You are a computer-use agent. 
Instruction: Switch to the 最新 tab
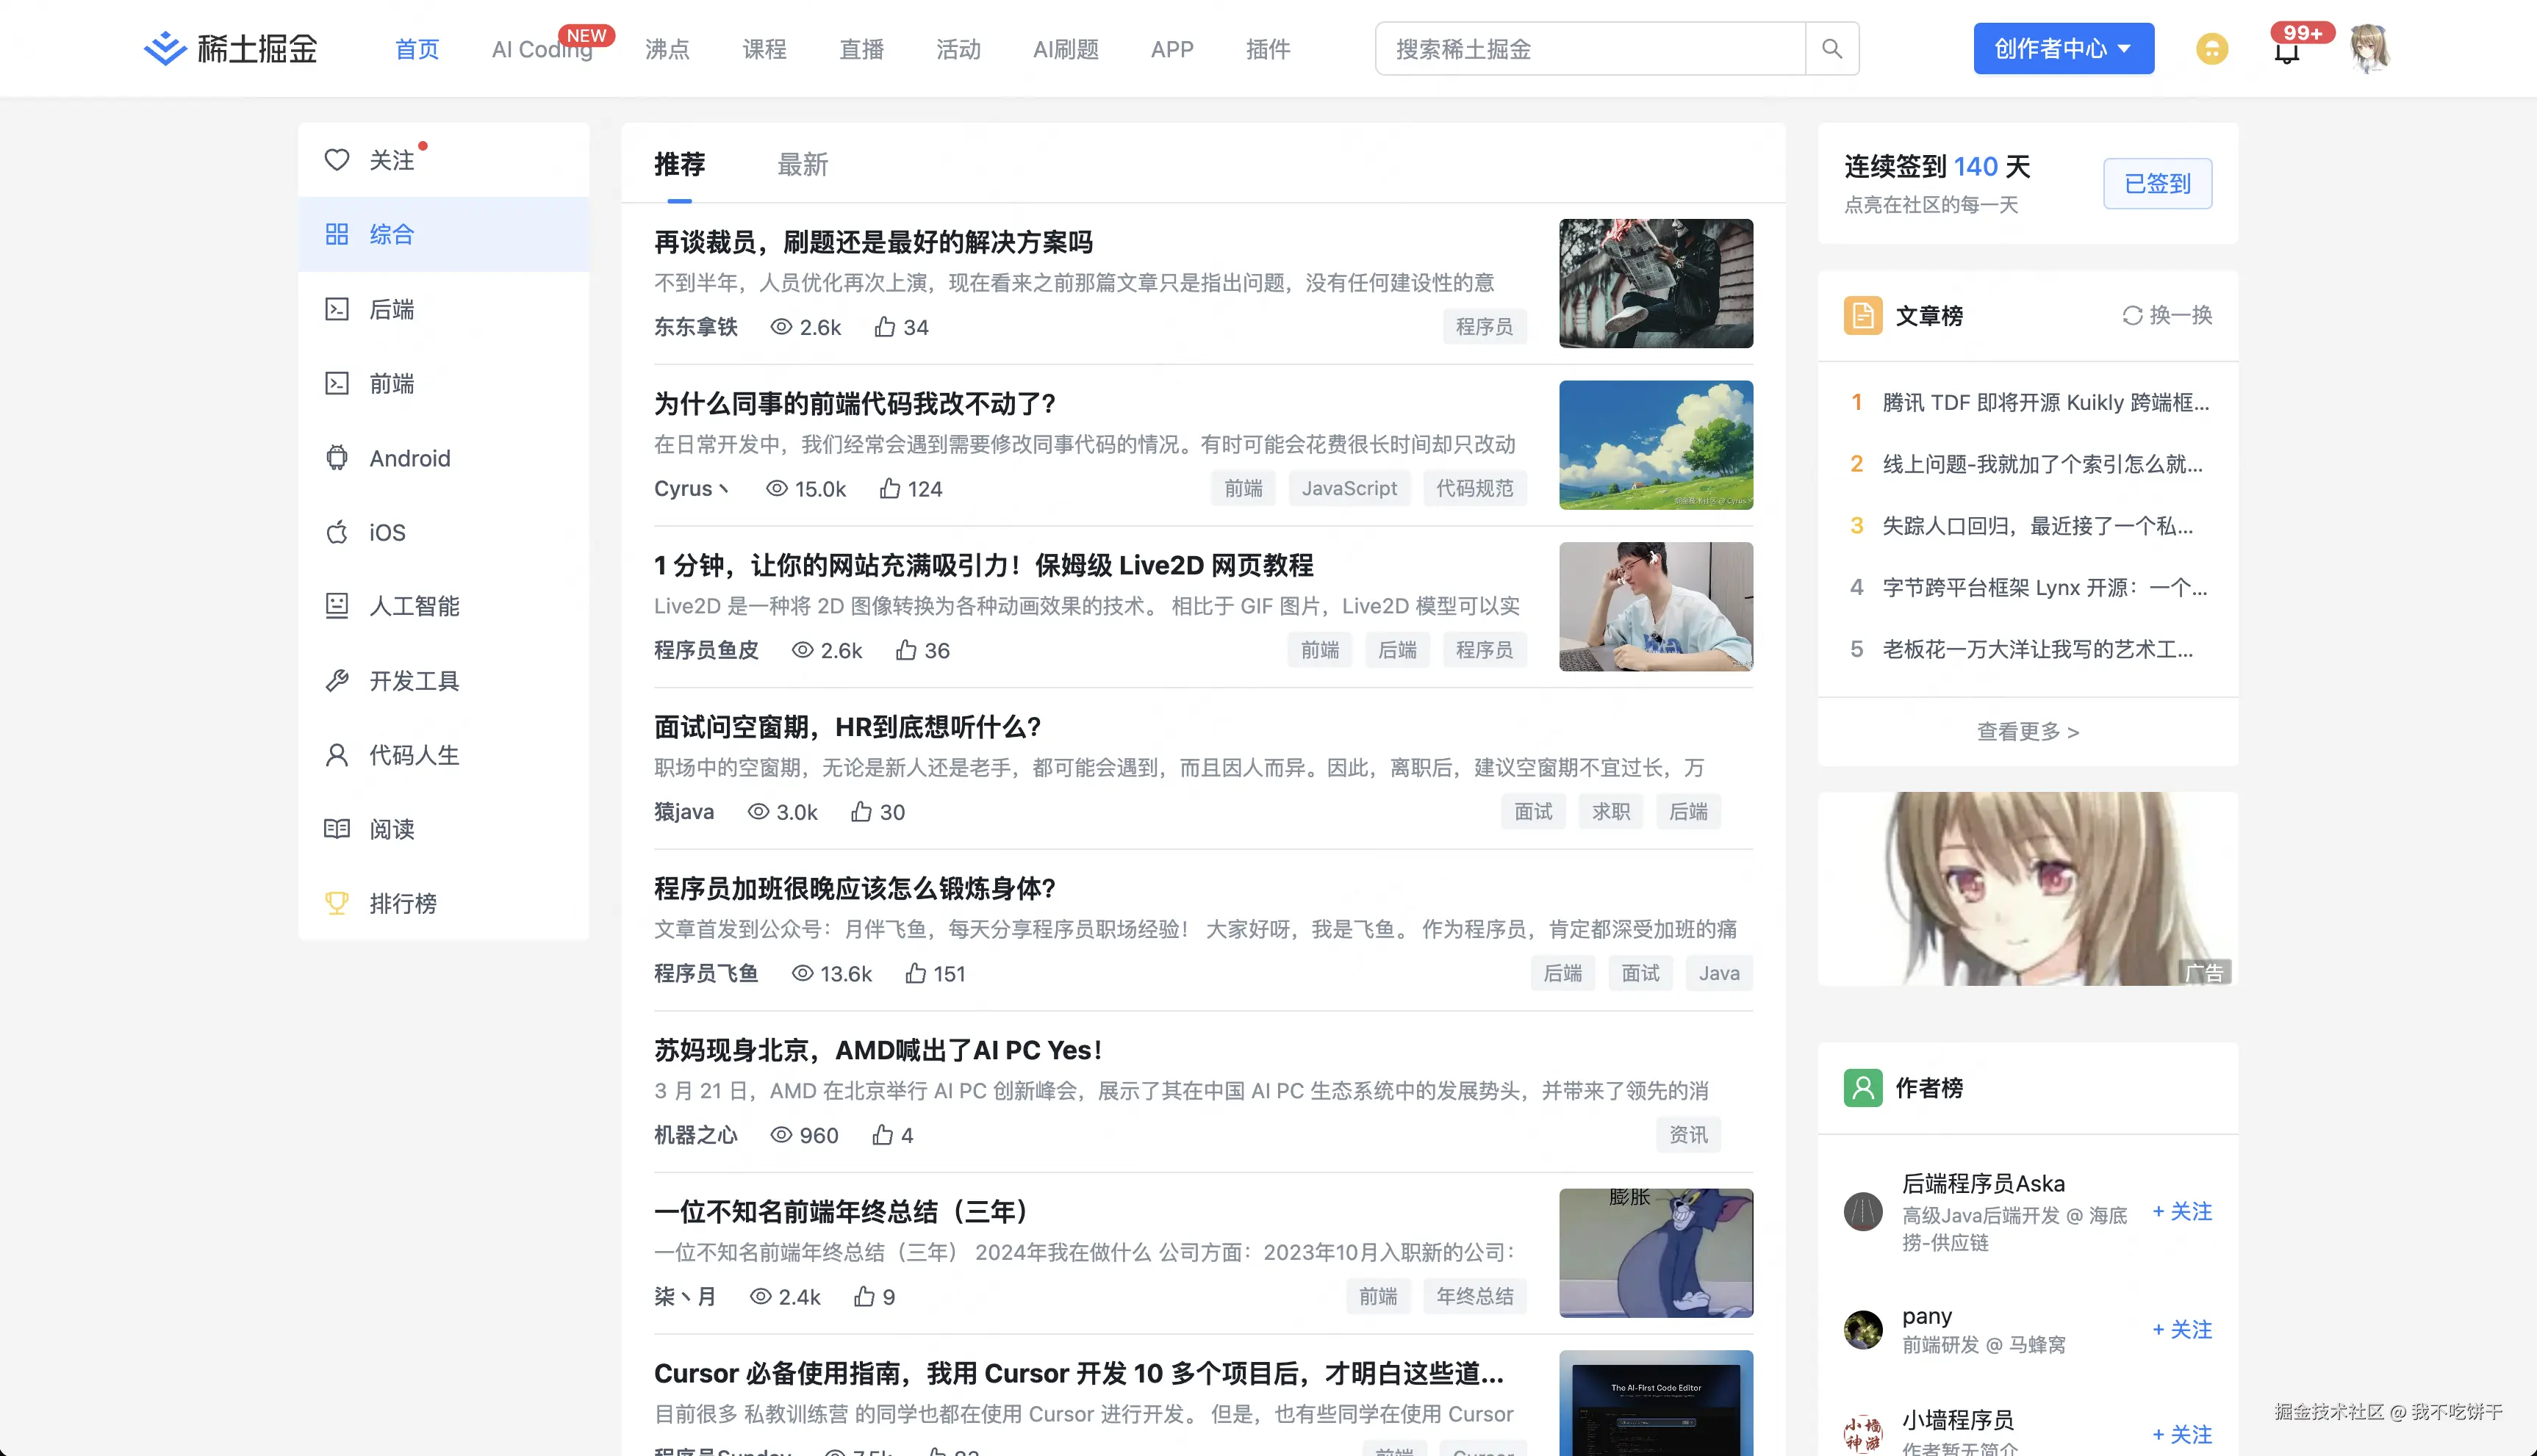click(x=803, y=165)
